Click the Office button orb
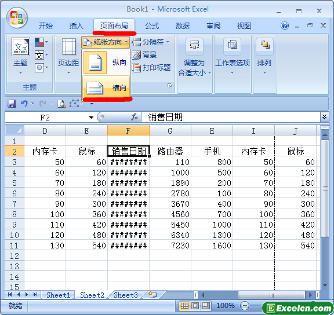The width and height of the screenshot is (334, 315). tap(17, 17)
